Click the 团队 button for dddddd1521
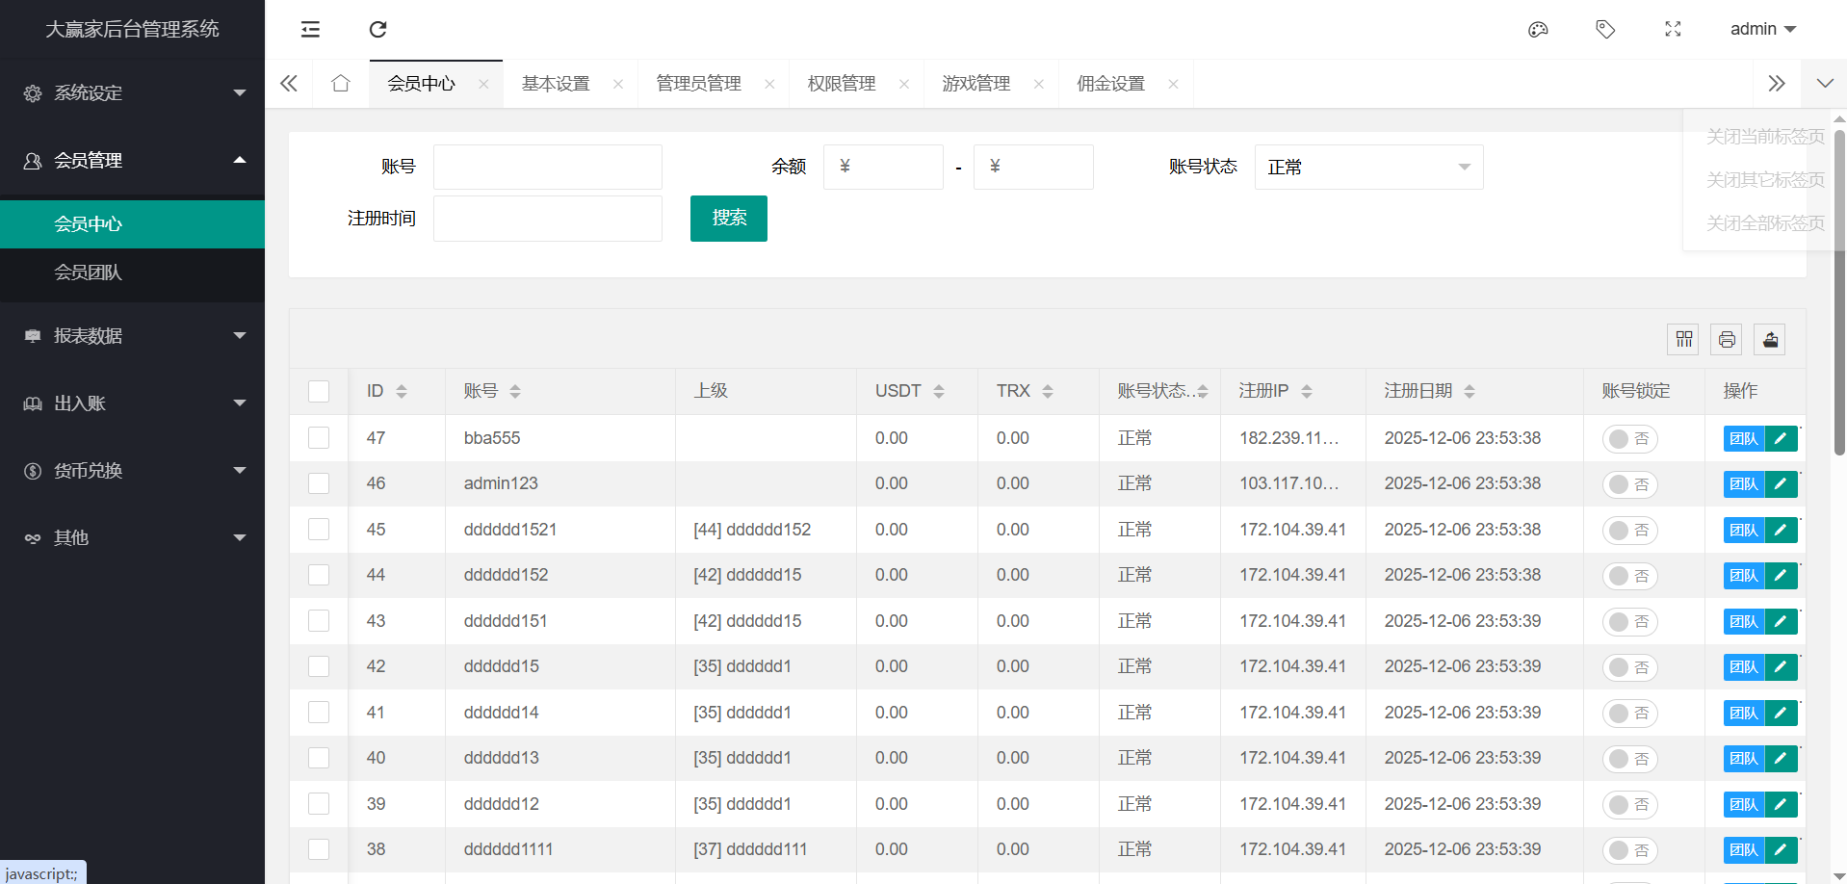Screen dimensions: 1847x884 (x=1743, y=531)
